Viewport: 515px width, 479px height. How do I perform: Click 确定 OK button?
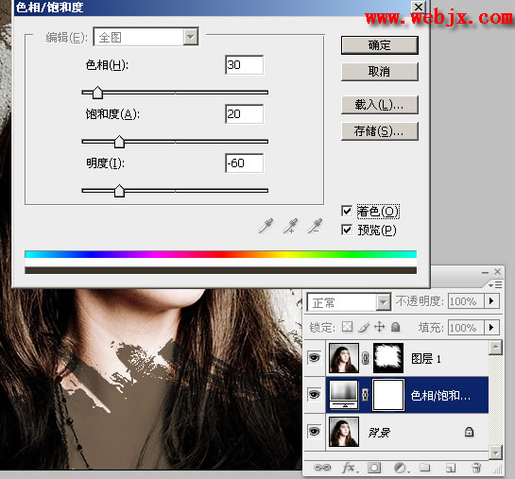click(380, 45)
